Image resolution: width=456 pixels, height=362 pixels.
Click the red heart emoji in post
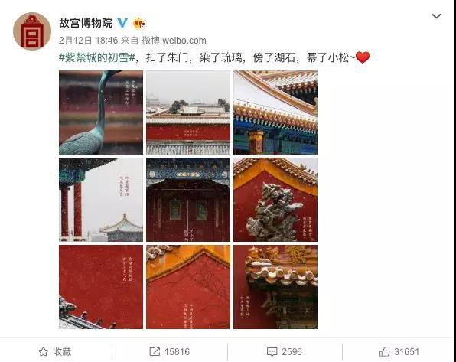click(363, 57)
